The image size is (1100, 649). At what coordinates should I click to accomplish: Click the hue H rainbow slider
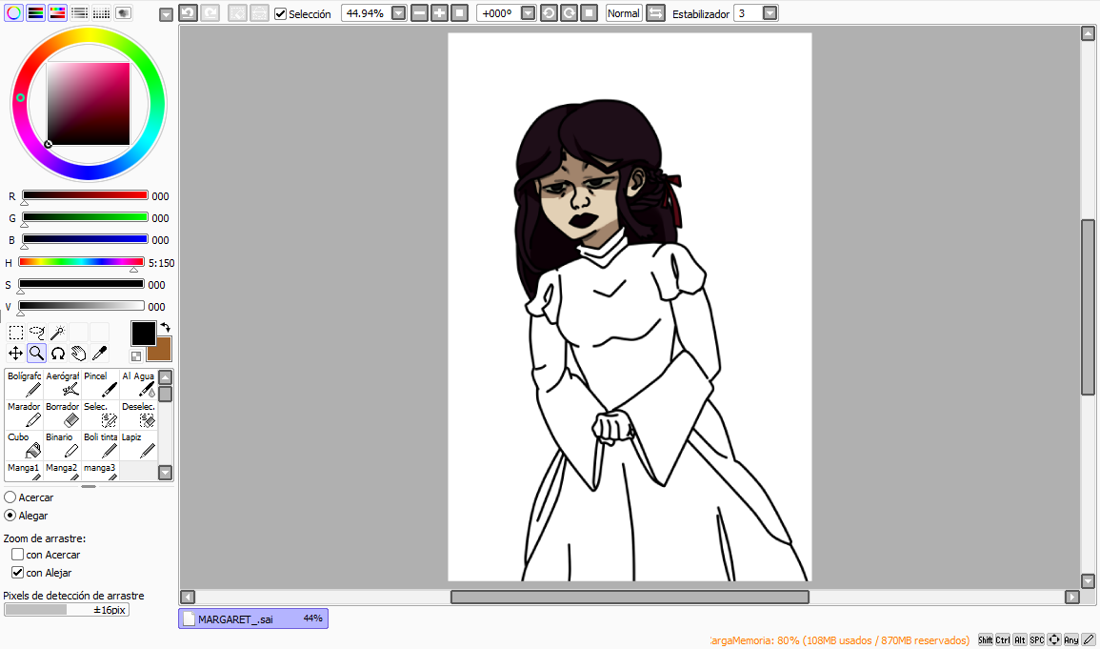point(81,262)
